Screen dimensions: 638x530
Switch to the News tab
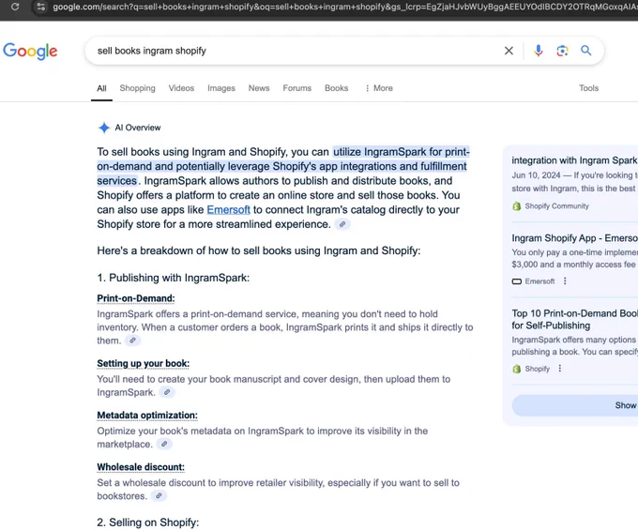coord(259,88)
